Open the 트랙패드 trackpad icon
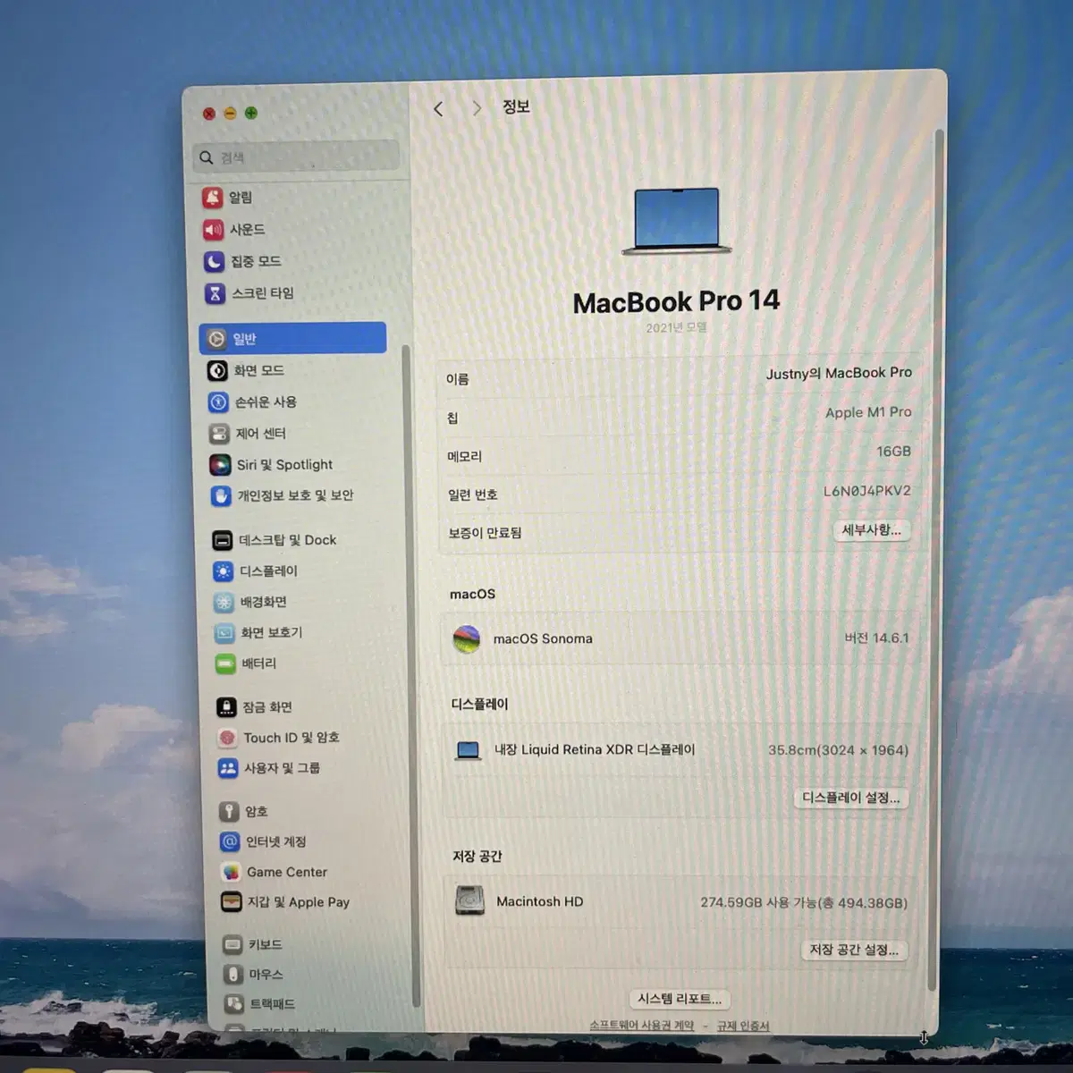This screenshot has height=1073, width=1073. point(234,1003)
